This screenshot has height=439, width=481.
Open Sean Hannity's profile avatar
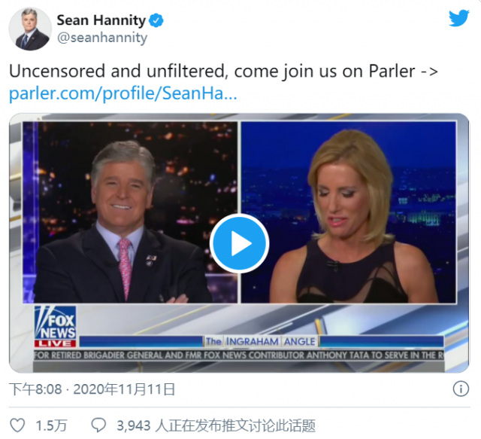point(30,29)
